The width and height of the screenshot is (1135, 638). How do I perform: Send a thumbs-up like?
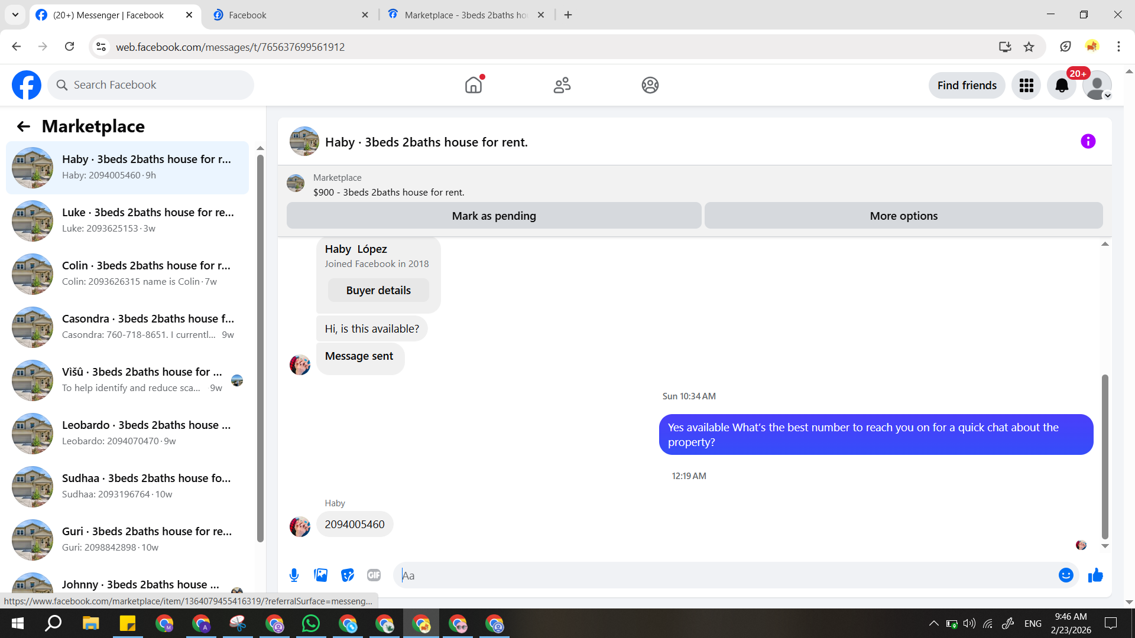[1095, 575]
